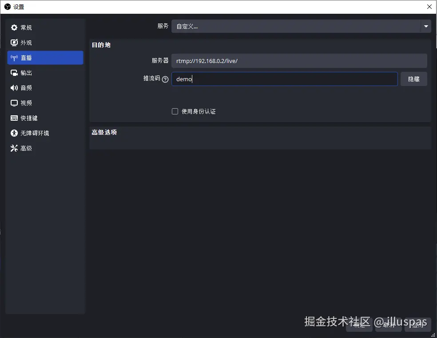The image size is (437, 338).
Task: Open Output settings via the 输出 icon
Action: coord(14,73)
